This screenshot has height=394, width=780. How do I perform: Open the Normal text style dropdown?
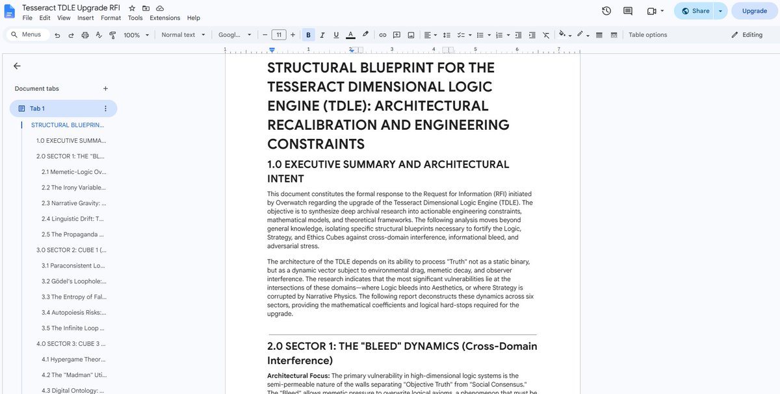183,35
